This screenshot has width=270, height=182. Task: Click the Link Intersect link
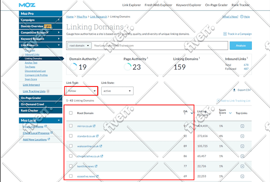31,85
